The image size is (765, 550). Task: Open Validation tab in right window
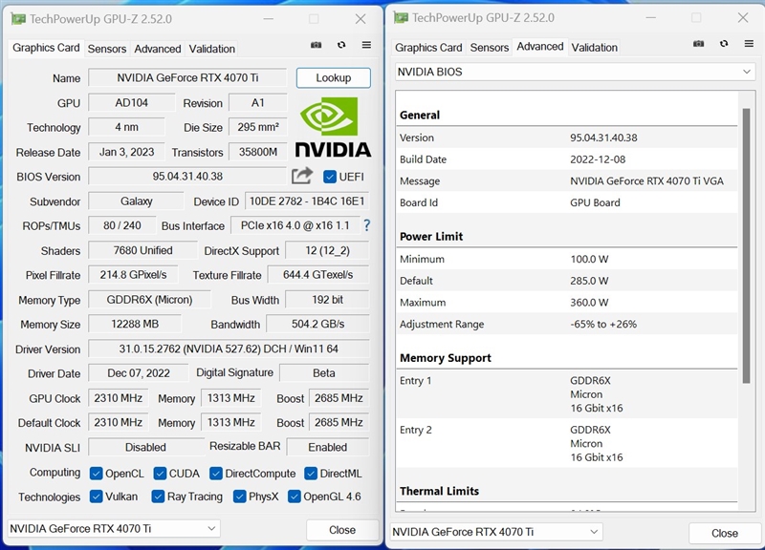click(x=594, y=47)
